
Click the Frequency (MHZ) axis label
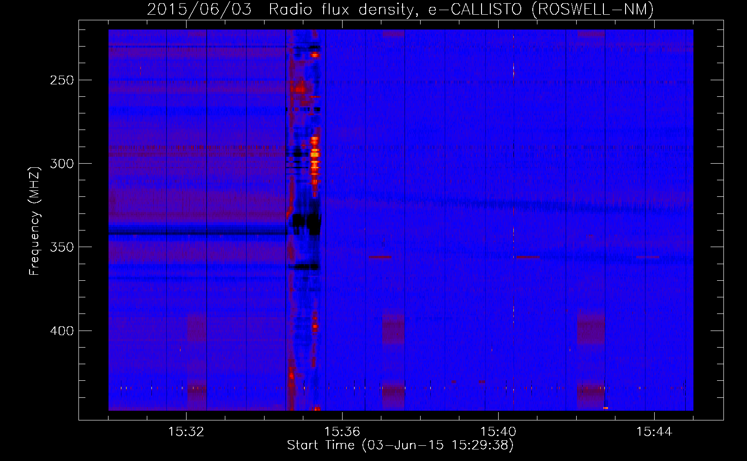click(x=35, y=221)
